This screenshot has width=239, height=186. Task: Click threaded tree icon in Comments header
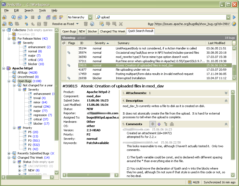coord(165,124)
